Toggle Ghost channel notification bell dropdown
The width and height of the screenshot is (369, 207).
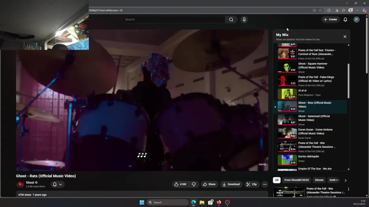[x=57, y=184]
